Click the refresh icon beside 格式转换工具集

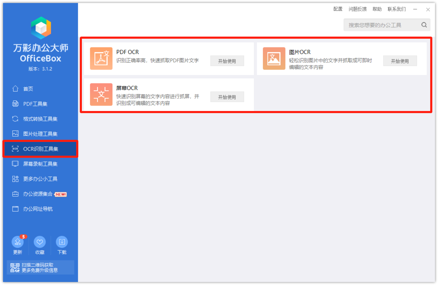click(x=15, y=118)
